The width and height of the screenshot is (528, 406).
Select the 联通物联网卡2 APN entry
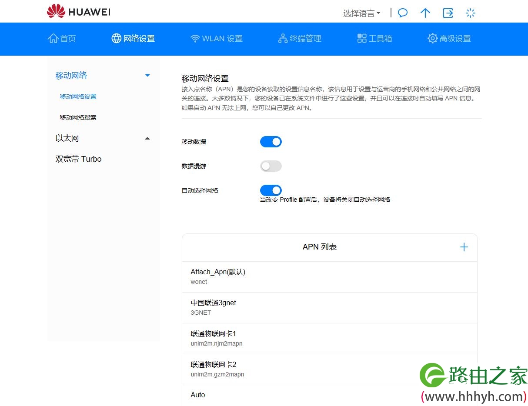(x=330, y=369)
